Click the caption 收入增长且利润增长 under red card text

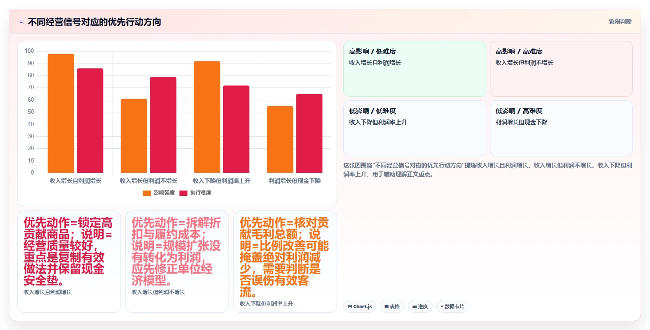click(48, 292)
